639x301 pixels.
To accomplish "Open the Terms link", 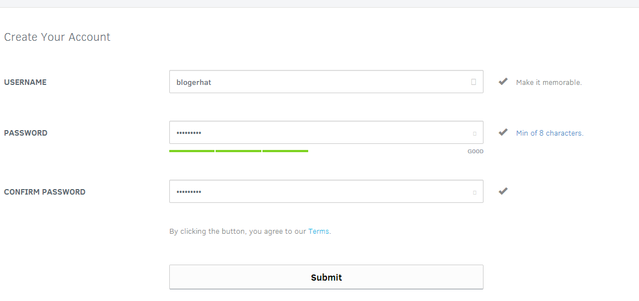I will (319, 232).
